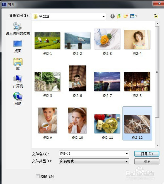164x184 pixels.
Task: Select the 例2-11 tape measure thumbnail
Action: pos(107,124)
